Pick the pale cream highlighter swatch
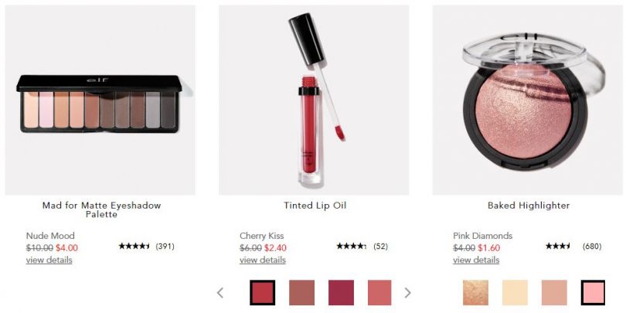 [515, 293]
